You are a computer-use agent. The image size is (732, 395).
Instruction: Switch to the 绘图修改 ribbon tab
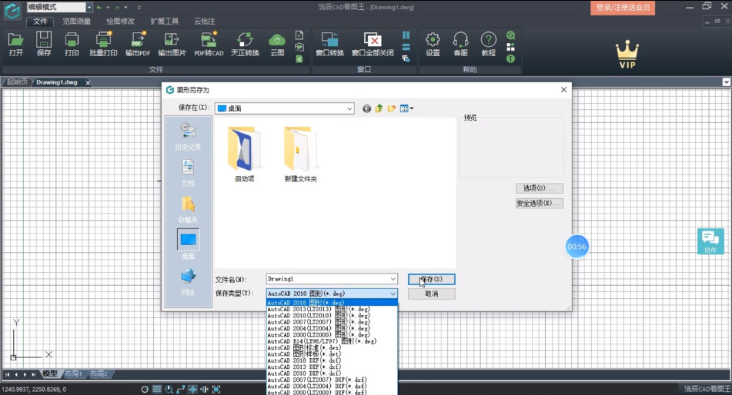[x=120, y=22]
